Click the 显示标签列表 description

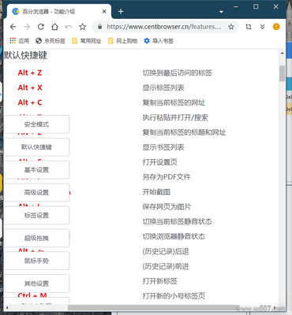163,87
